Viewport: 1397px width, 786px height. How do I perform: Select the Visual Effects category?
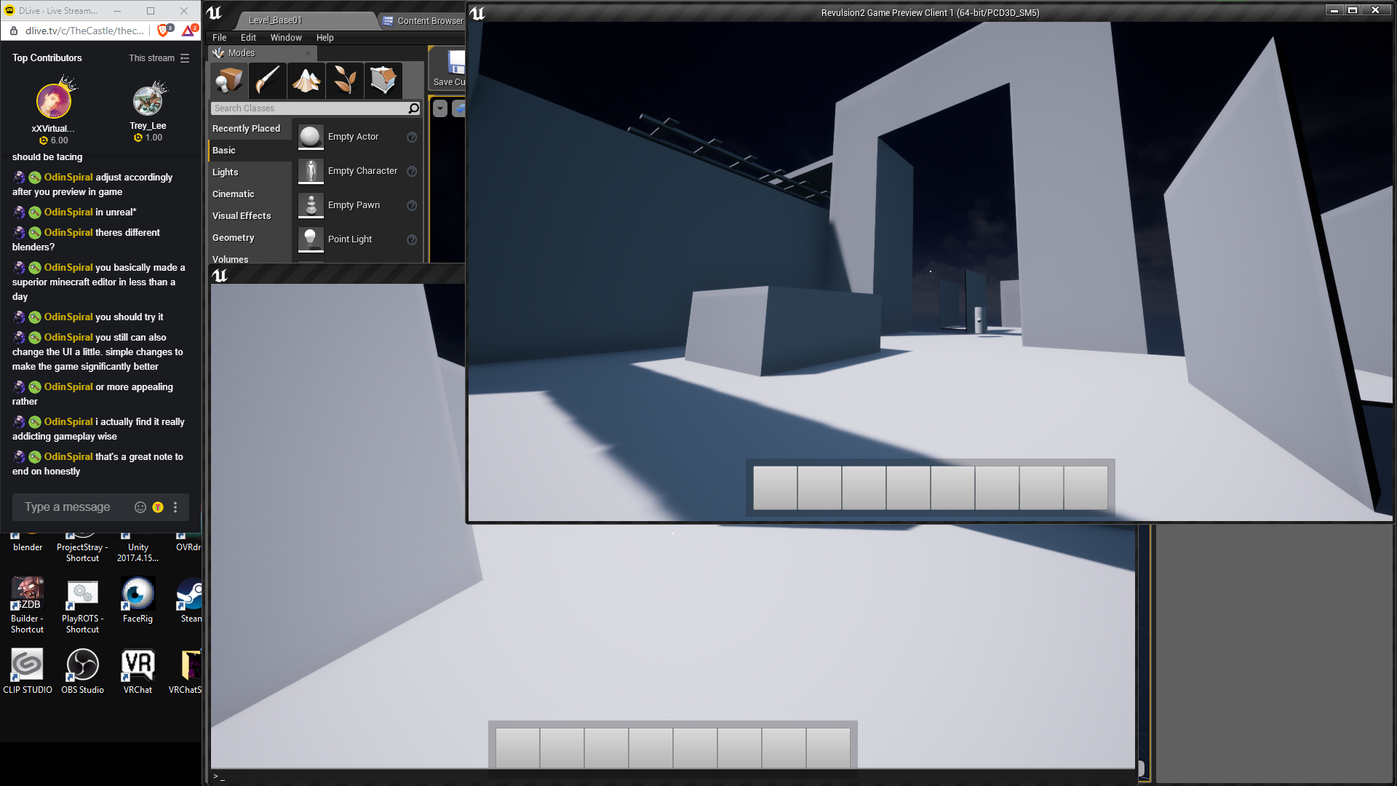[x=242, y=216]
